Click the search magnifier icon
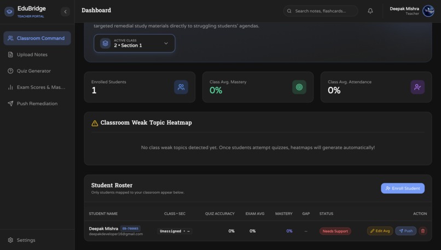Screen dimensions: 441x250 [x=289, y=11]
